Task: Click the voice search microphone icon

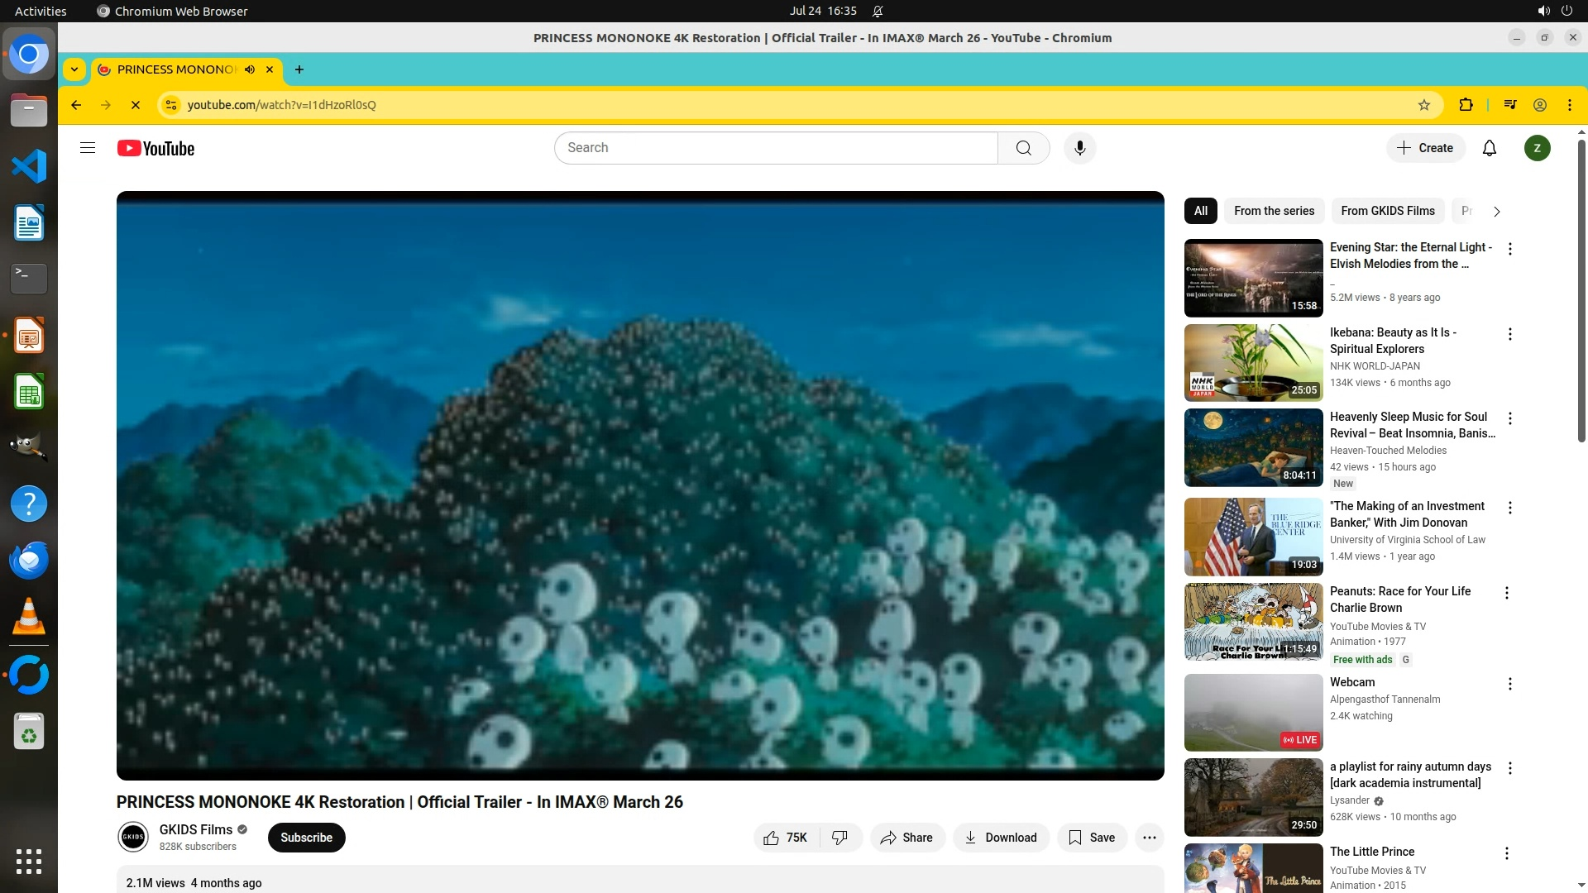Action: coord(1079,148)
